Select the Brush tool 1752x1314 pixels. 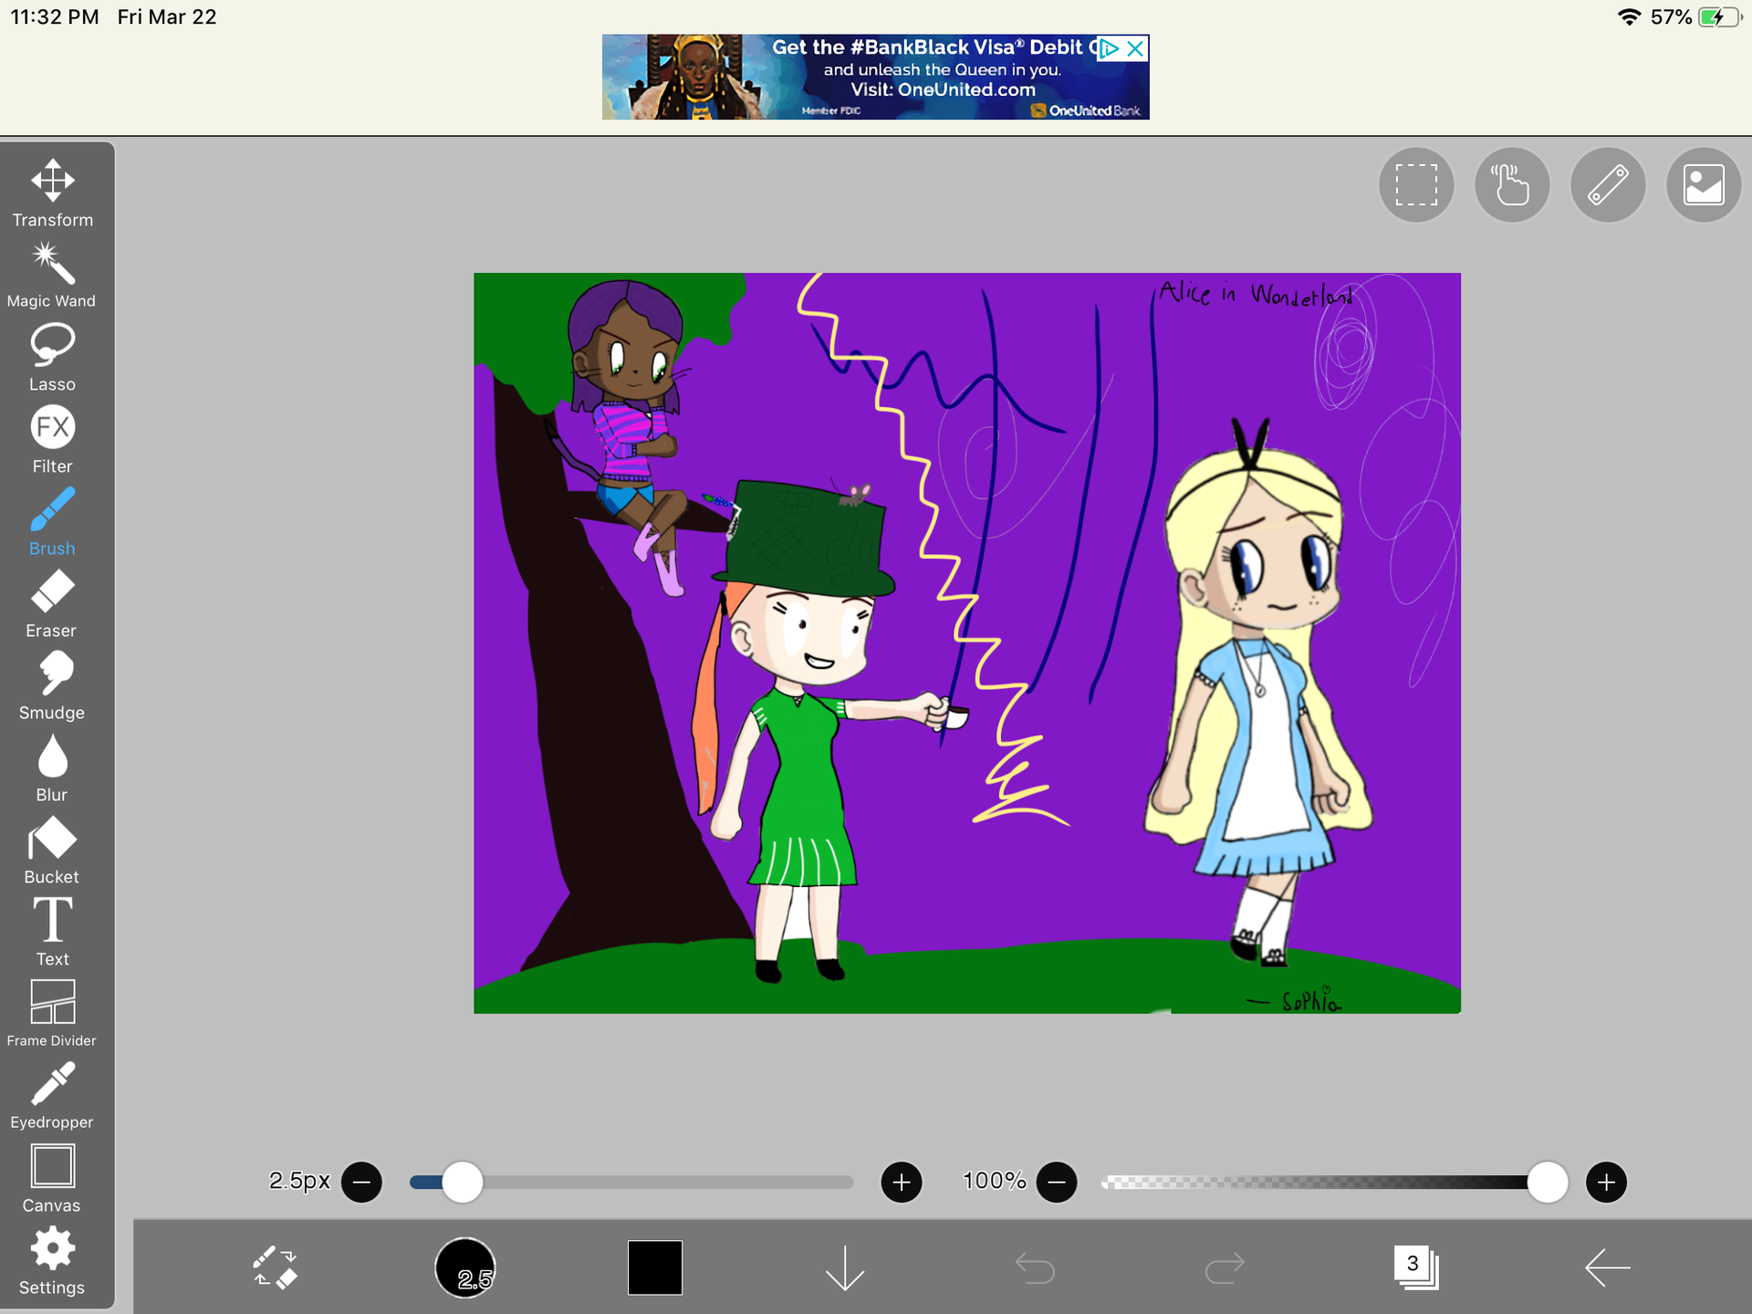click(x=52, y=522)
